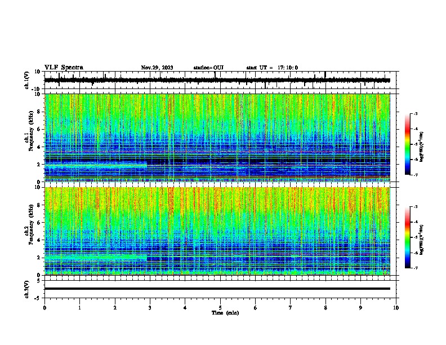This screenshot has height=345, width=446.
Task: Click the ch.2 PSD color scale bar
Action: coord(407,237)
